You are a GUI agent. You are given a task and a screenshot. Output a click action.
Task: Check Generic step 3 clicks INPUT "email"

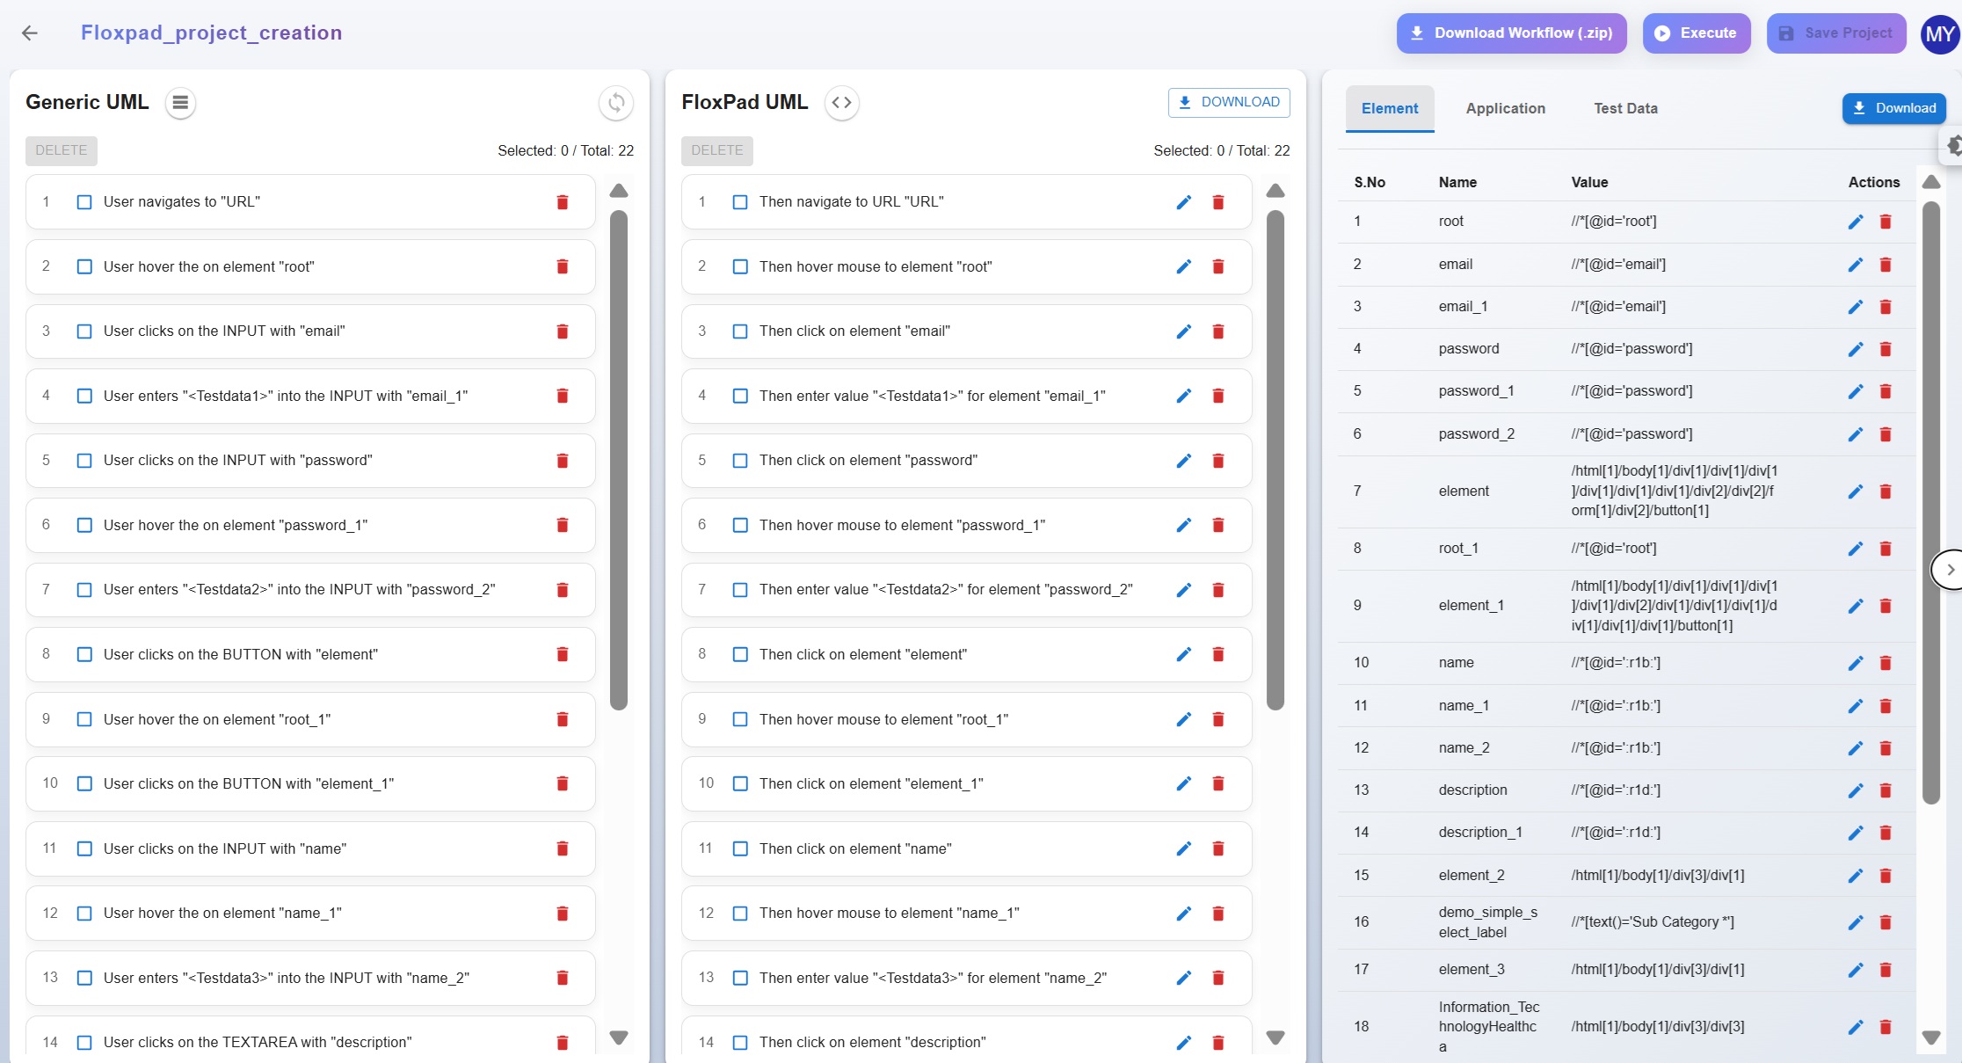(84, 331)
